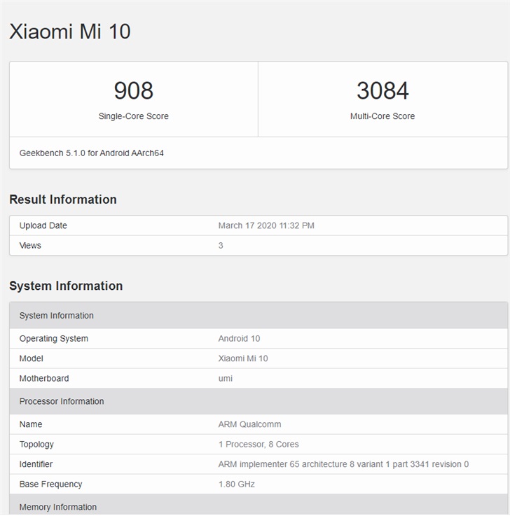Click the 1 Processor, 8 Cores topology value
This screenshot has width=510, height=516.
click(259, 444)
